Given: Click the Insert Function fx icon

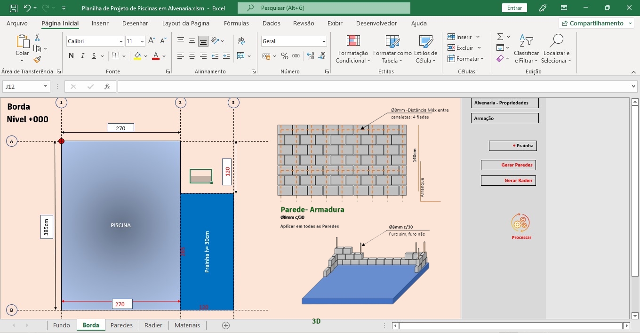Looking at the screenshot, I should 107,87.
